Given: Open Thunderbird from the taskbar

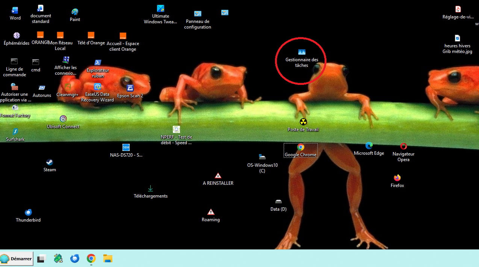Looking at the screenshot, I should pyautogui.click(x=75, y=258).
